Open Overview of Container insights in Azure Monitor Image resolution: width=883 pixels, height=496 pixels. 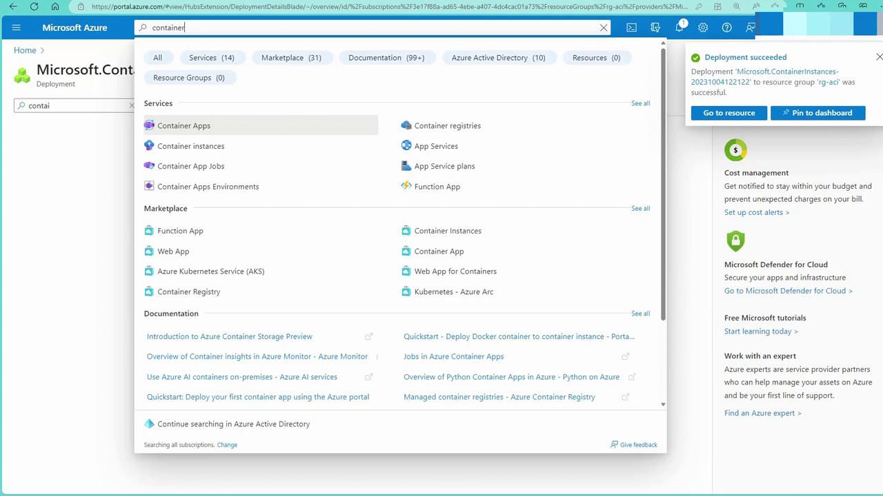(x=257, y=356)
